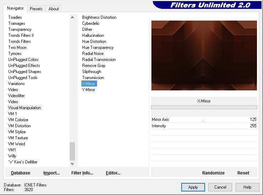
Task: Click Apply to run the filter
Action: (193, 187)
